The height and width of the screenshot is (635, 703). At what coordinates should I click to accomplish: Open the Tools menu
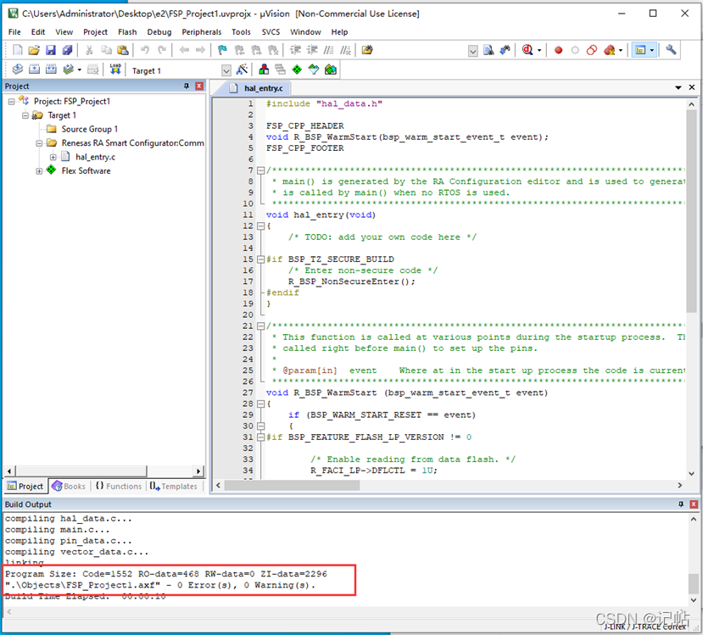[x=241, y=32]
